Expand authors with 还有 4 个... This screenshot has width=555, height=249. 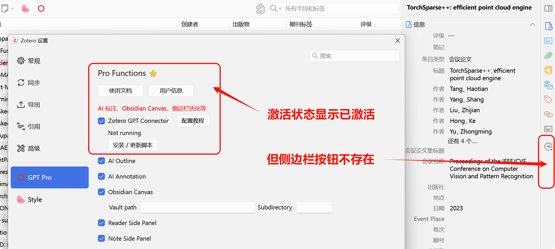coord(462,141)
